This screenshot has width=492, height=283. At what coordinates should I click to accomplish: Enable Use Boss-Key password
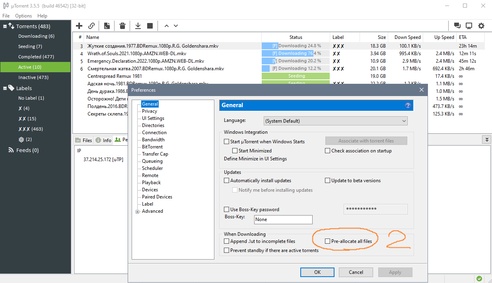226,210
